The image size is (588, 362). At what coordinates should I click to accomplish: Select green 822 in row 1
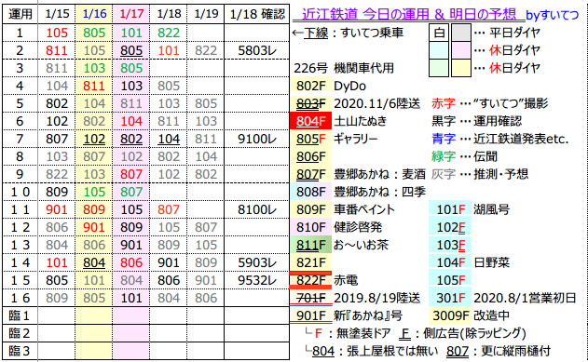coord(169,33)
